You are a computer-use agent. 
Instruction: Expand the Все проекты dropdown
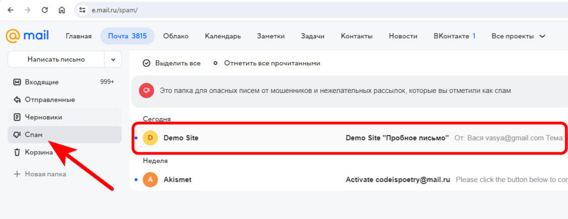[519, 36]
